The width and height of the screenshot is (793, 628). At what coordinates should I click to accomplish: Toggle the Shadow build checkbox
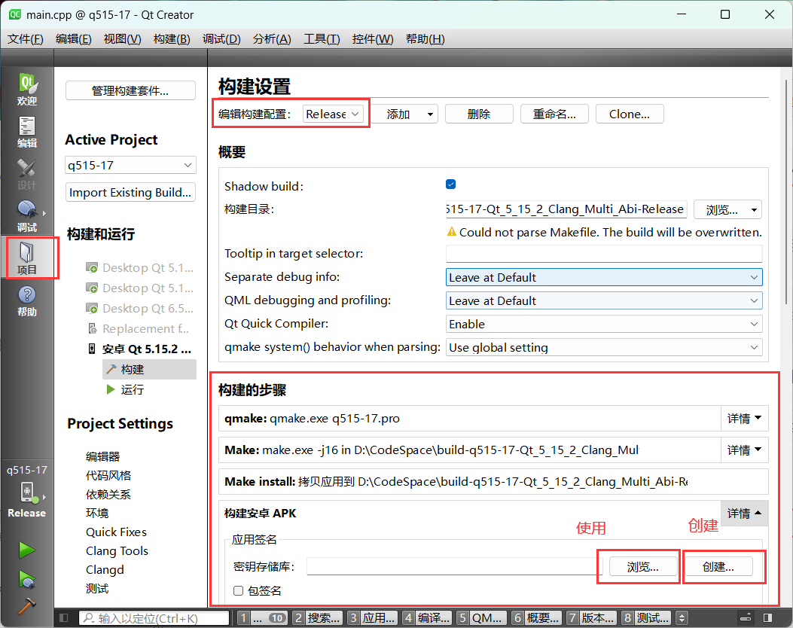(450, 183)
